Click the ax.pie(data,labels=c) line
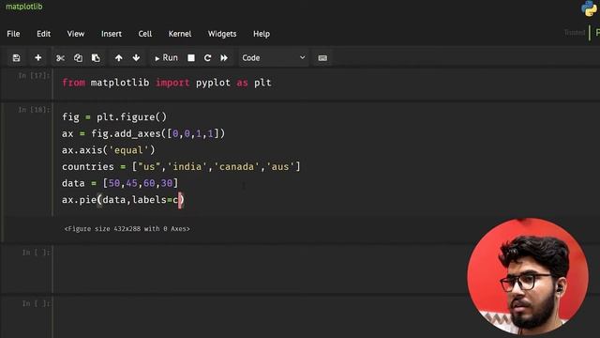The width and height of the screenshot is (600, 338). (123, 200)
